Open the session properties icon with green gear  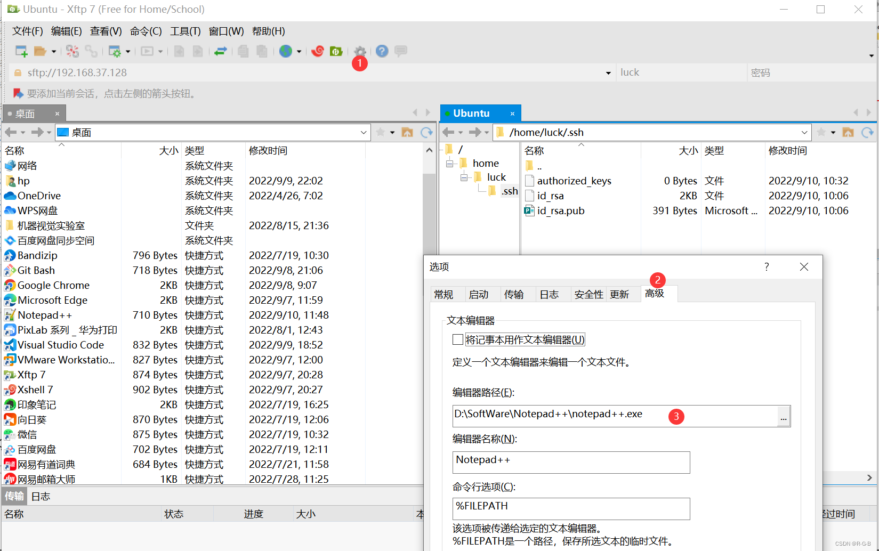(x=115, y=51)
